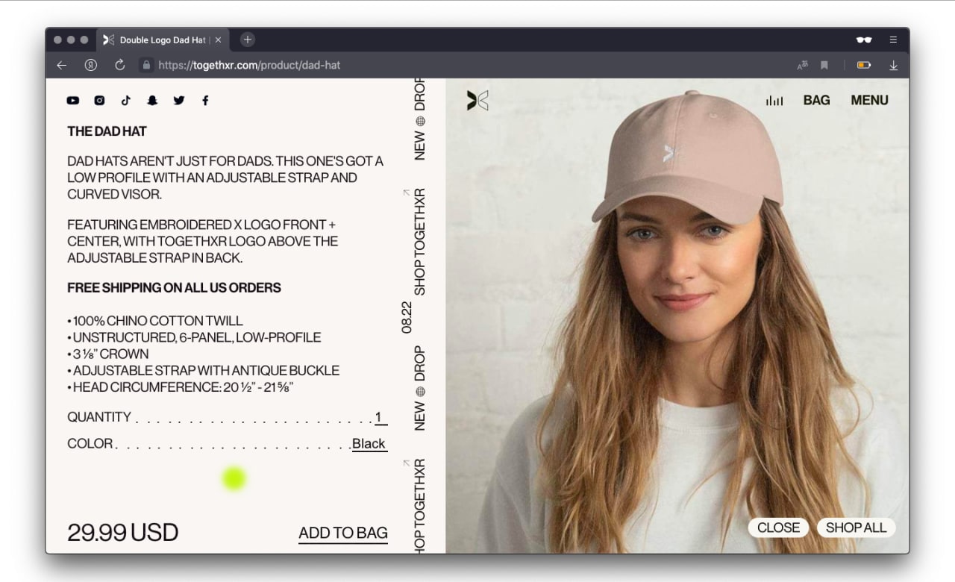Viewport: 955px width, 582px height.
Task: Click the CLOSE pill button
Action: tap(778, 528)
